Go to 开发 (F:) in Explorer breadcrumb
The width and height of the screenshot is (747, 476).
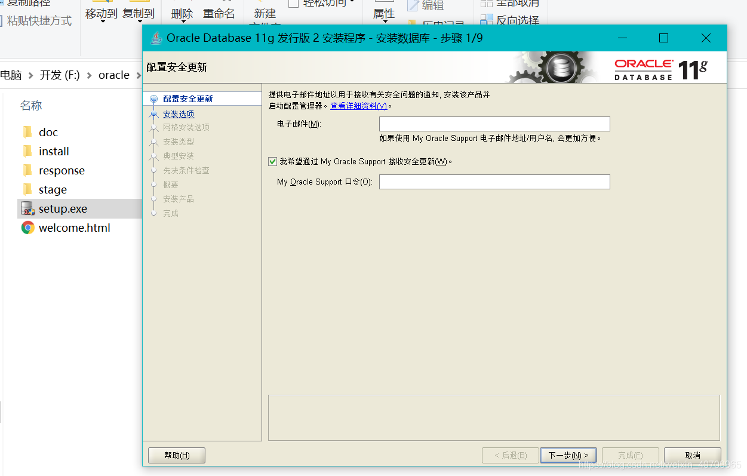coord(60,75)
